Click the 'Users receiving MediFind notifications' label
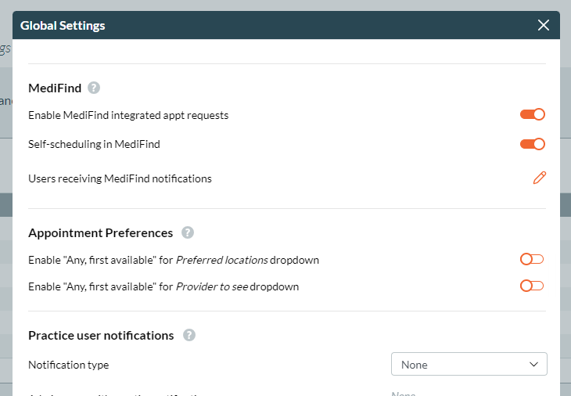This screenshot has height=396, width=571. pyautogui.click(x=120, y=178)
